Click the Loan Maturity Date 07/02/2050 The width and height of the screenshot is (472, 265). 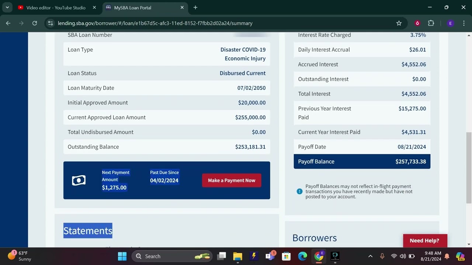(251, 88)
